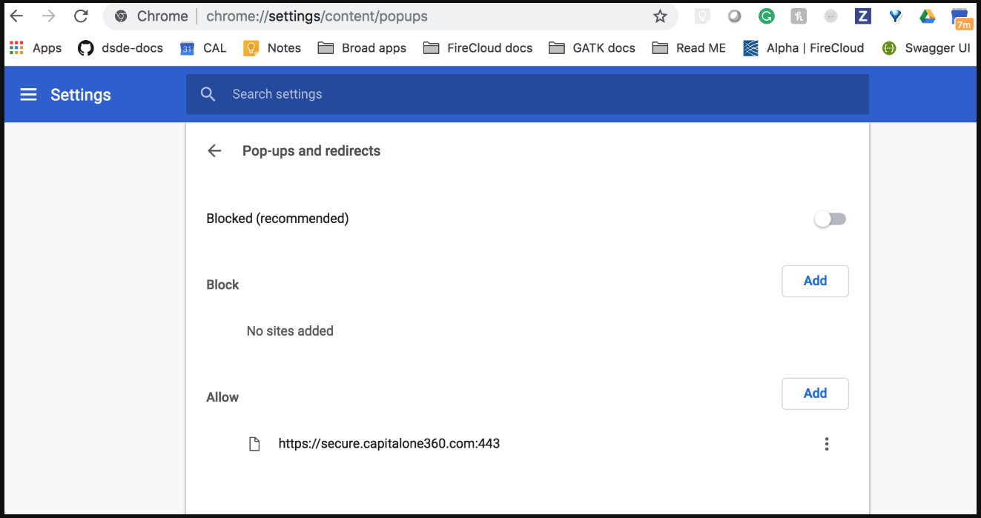This screenshot has width=981, height=518.
Task: Click the blue funnel extension icon
Action: click(895, 16)
